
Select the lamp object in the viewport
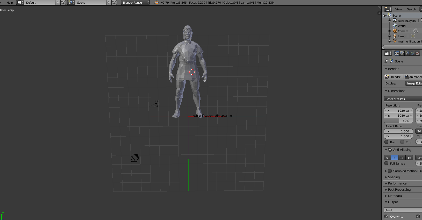(x=156, y=104)
